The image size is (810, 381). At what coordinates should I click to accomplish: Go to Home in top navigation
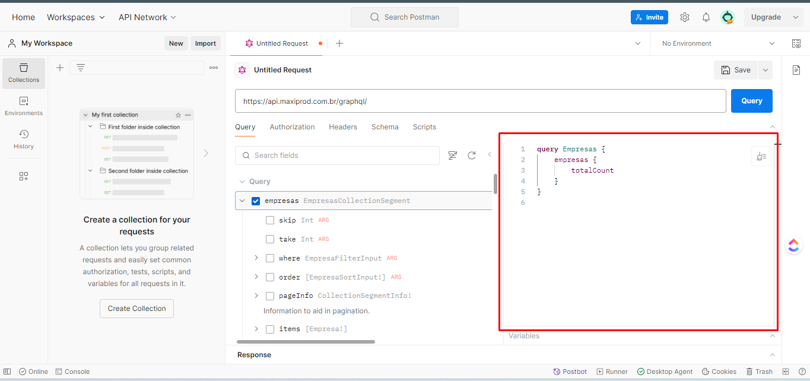23,17
